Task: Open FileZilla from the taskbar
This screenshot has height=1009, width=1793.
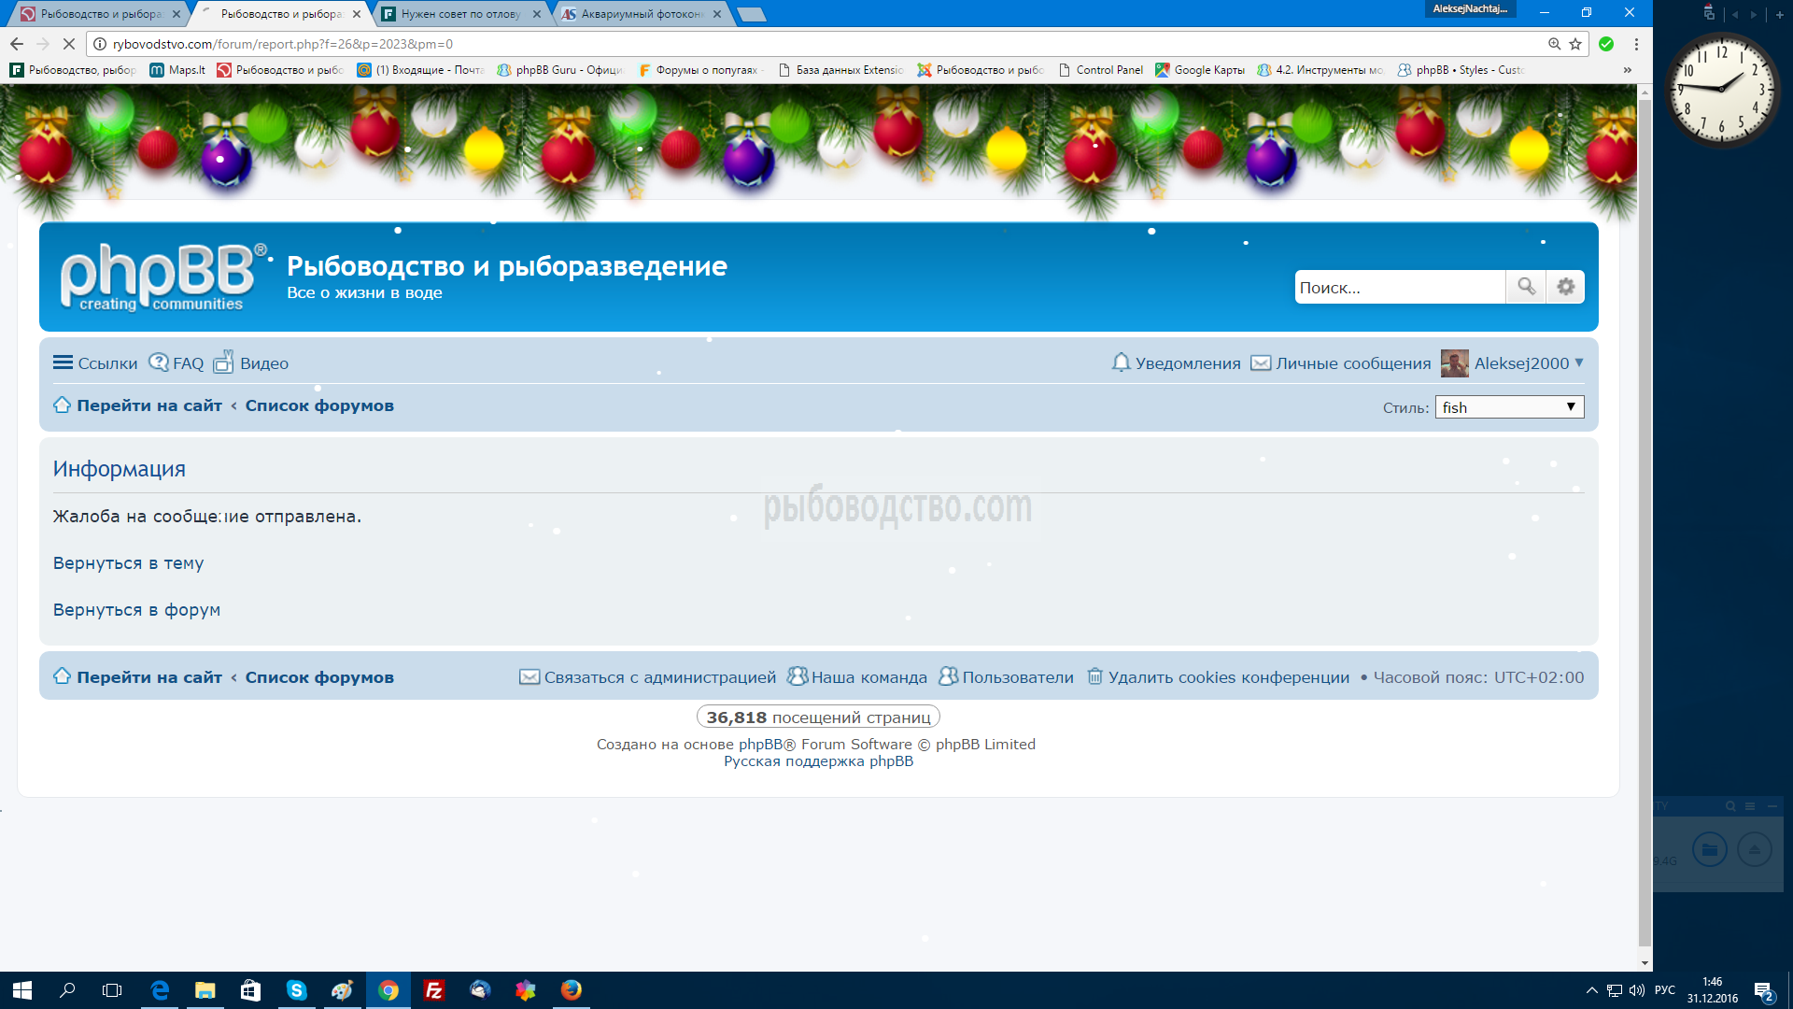Action: point(433,990)
